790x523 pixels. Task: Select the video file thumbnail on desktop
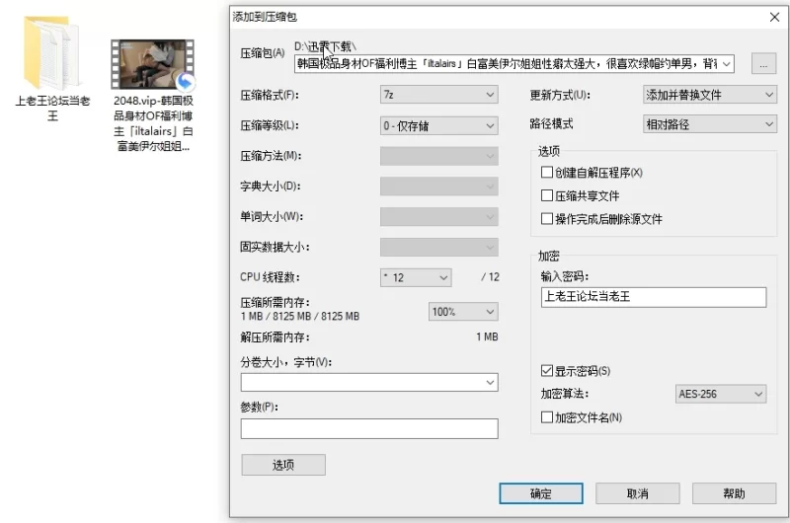pyautogui.click(x=152, y=68)
